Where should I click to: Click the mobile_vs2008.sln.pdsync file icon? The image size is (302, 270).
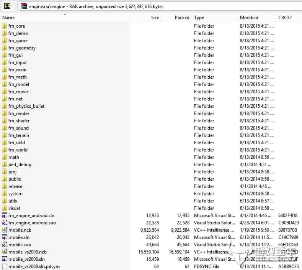[5, 266]
